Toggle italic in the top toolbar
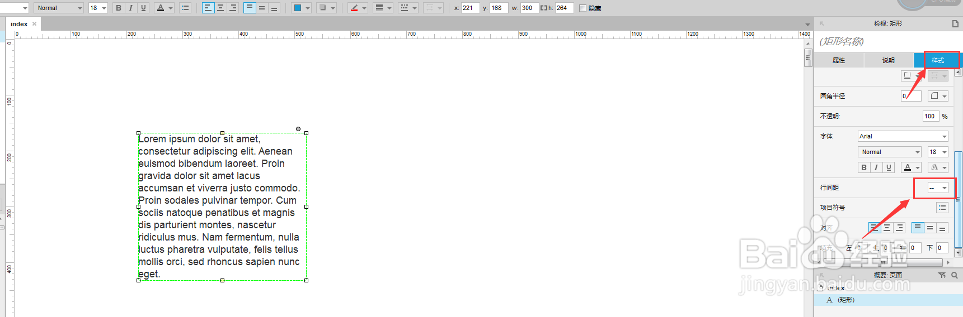The width and height of the screenshot is (963, 317). 131,8
